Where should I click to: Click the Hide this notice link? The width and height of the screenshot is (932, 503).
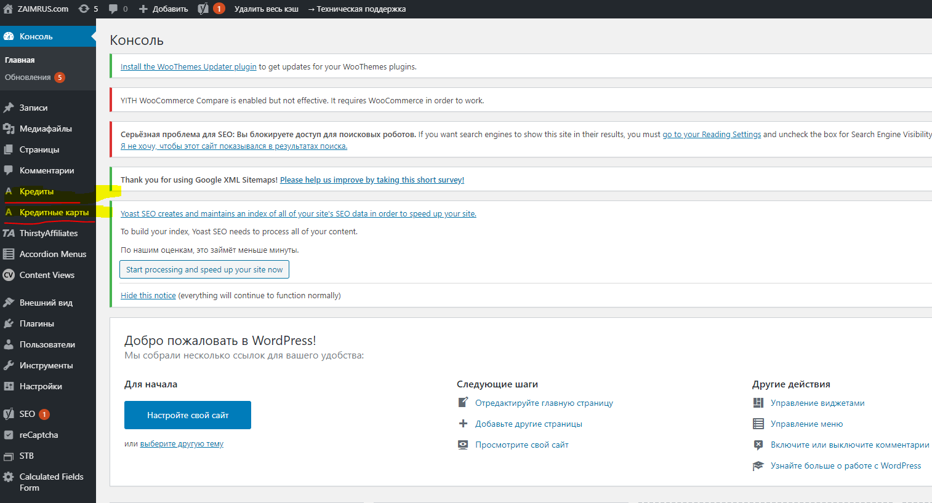148,296
